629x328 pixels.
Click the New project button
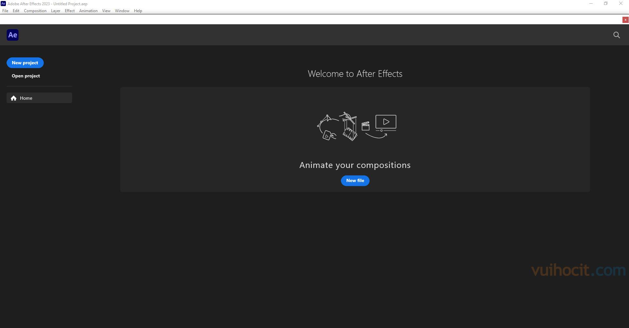point(25,63)
